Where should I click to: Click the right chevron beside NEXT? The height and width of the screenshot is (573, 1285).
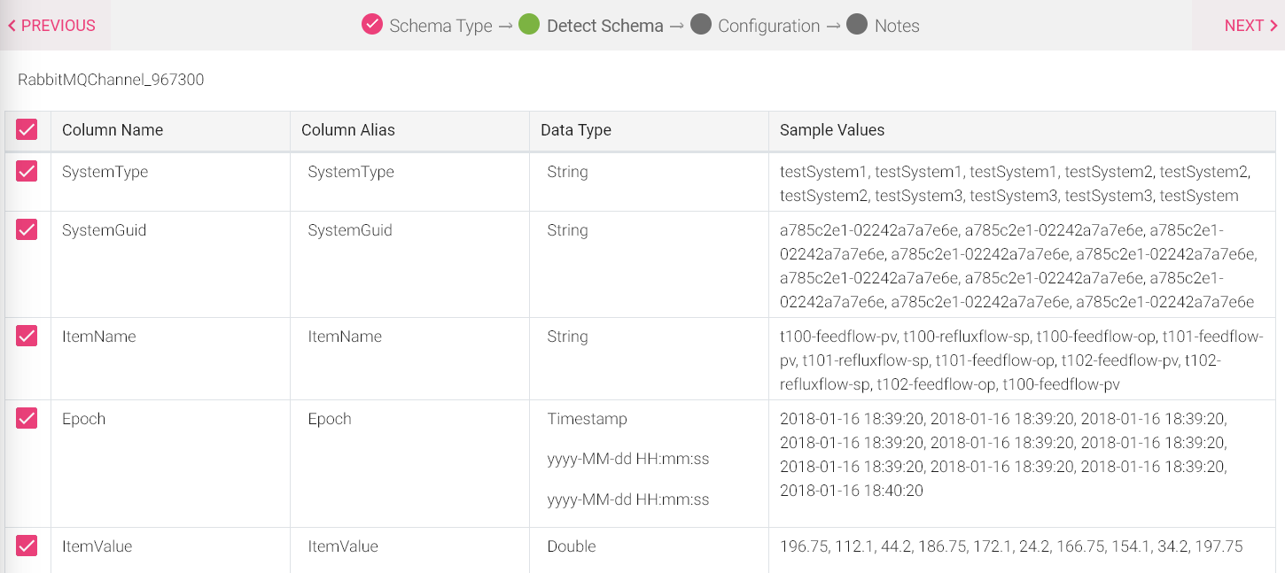[1274, 25]
